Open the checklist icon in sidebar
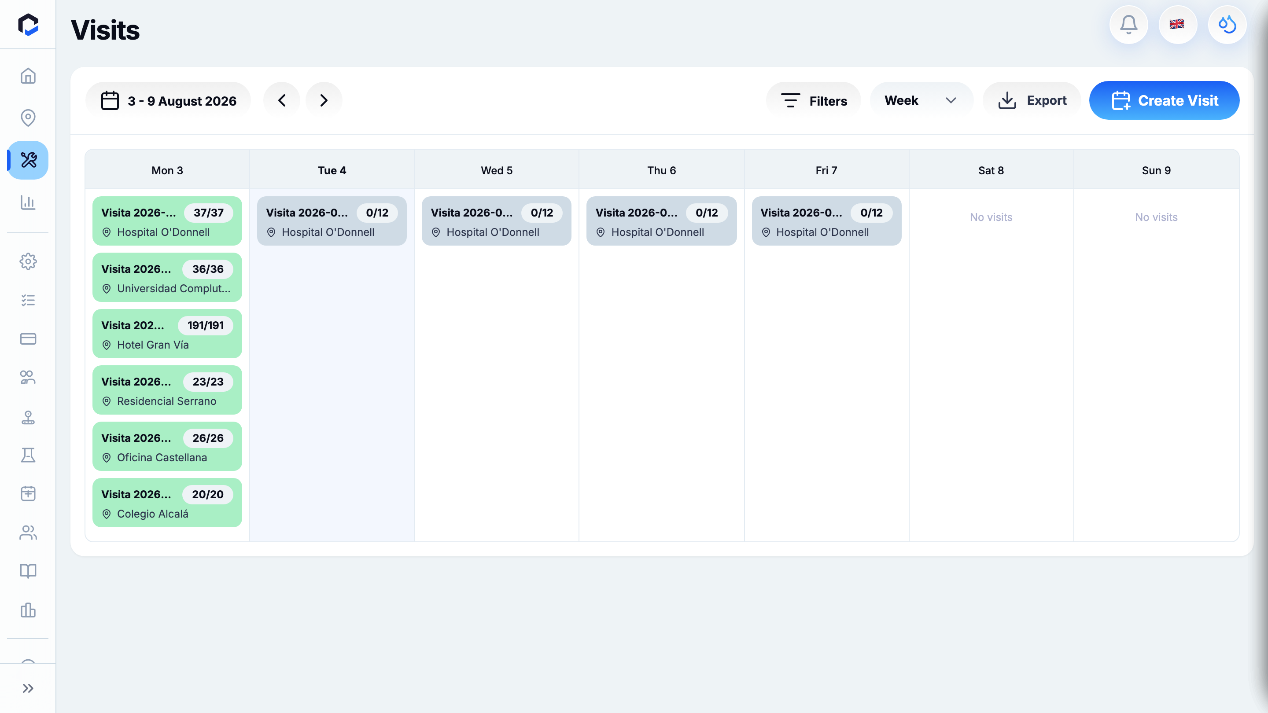The image size is (1268, 713). [28, 300]
